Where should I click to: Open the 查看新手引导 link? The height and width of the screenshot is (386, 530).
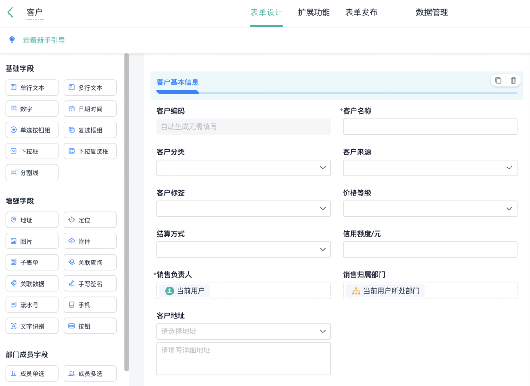(44, 40)
